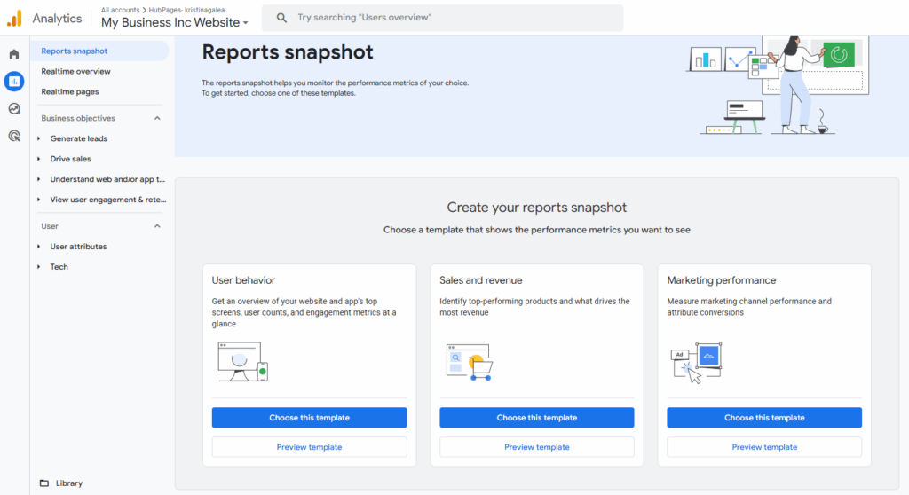Expand the User attributes arrow
The width and height of the screenshot is (909, 495).
[39, 247]
